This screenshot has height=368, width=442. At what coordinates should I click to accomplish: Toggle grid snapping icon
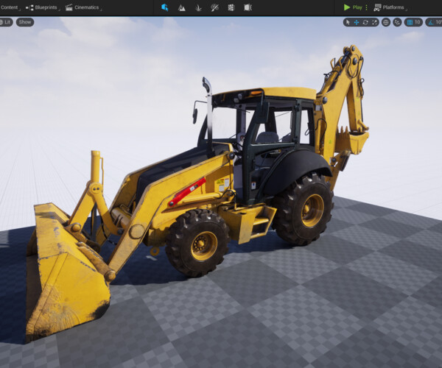click(x=410, y=22)
